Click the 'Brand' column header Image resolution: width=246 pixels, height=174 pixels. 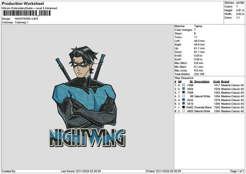click(225, 82)
